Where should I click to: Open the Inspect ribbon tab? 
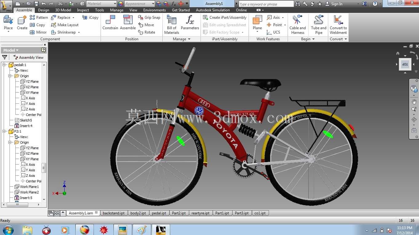(83, 10)
